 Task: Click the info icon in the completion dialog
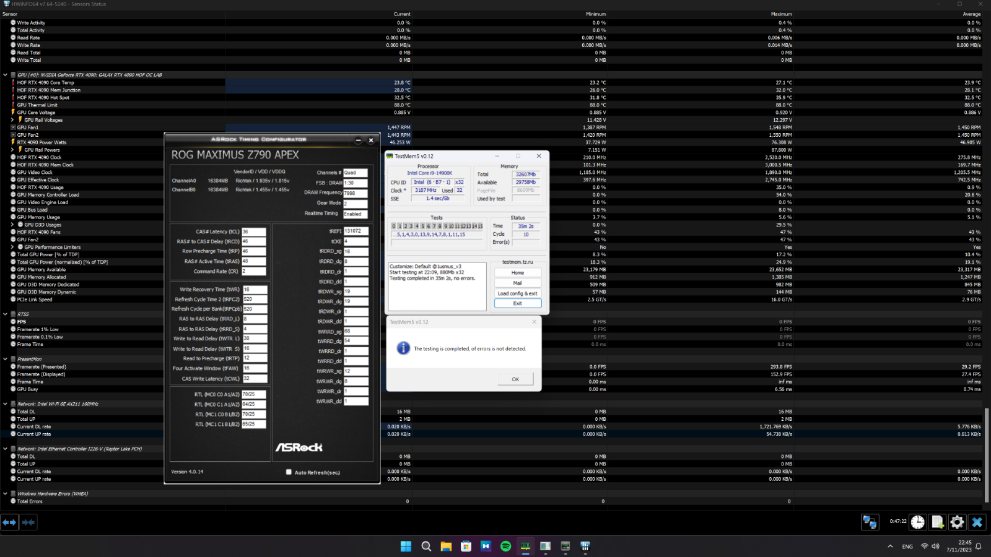point(403,348)
